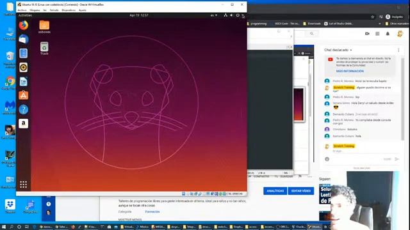Select the osboxes home folder on the Ubuntu desktop
The image size is (410, 230).
click(44, 27)
